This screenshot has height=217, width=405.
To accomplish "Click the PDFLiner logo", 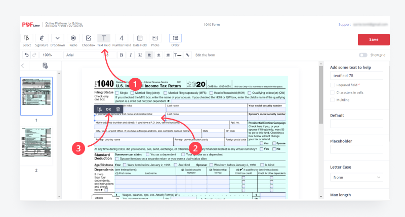I will (31, 25).
